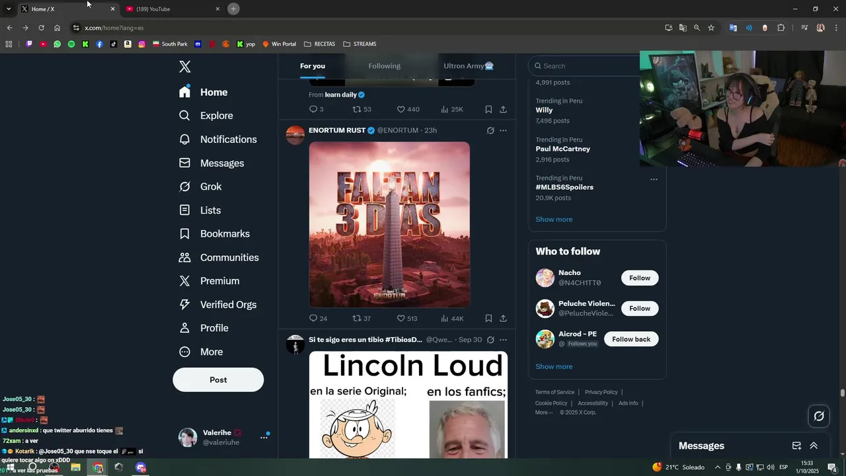Open the STREAMS bookmarks folder
This screenshot has height=476, width=846.
pyautogui.click(x=360, y=44)
